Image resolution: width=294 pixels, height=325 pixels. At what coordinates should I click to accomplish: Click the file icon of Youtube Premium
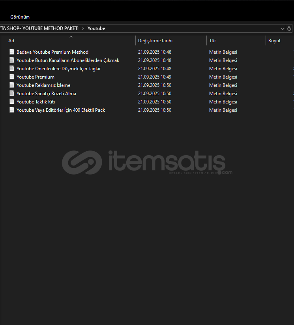pyautogui.click(x=12, y=77)
